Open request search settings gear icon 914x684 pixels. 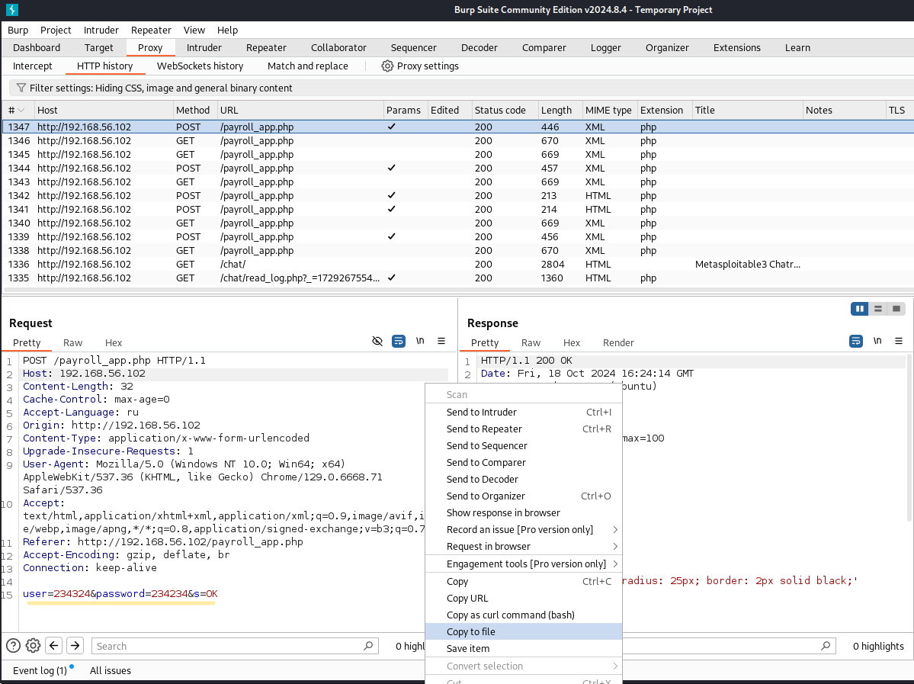(34, 646)
